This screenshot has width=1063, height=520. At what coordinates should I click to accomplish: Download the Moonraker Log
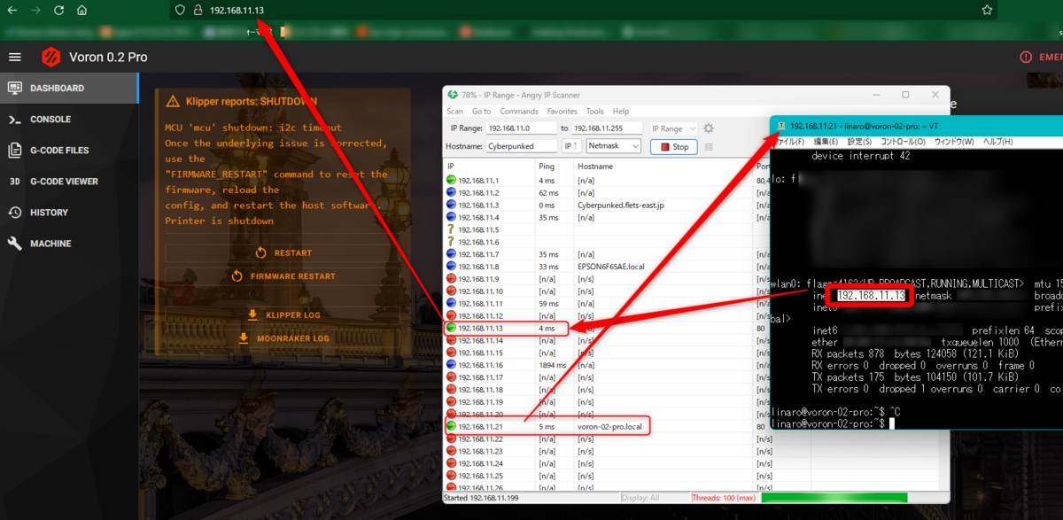[x=283, y=338]
